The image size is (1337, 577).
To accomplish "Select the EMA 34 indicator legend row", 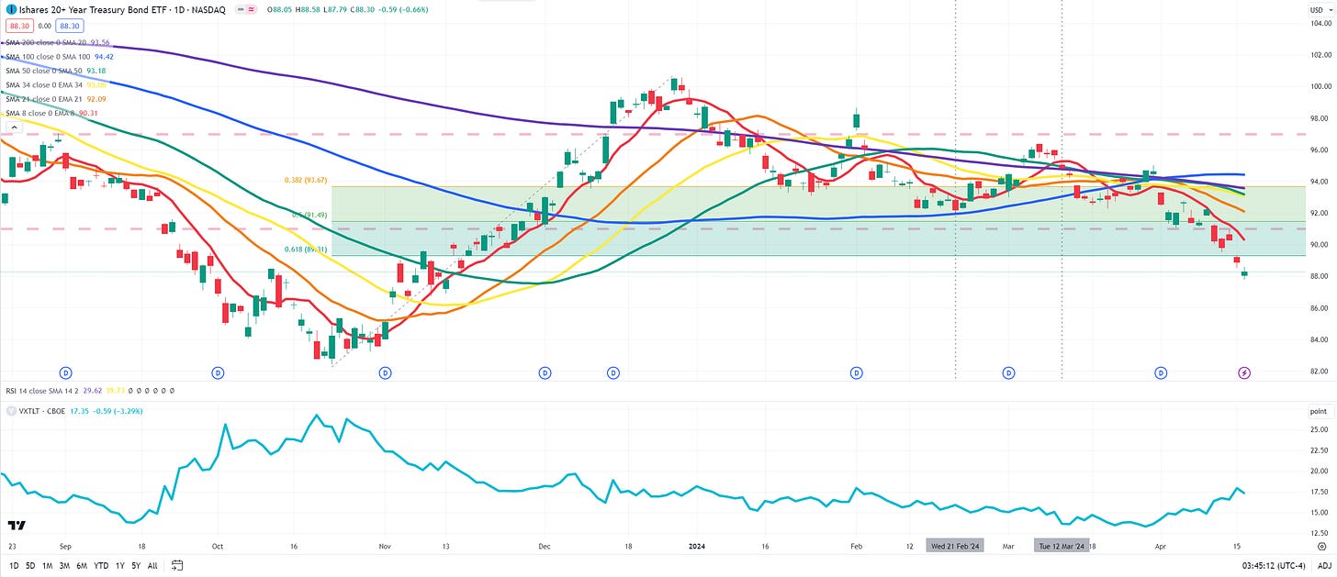I will 57,84.
